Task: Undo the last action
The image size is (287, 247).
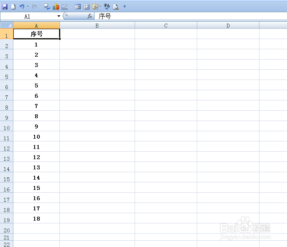Action: tap(22, 7)
